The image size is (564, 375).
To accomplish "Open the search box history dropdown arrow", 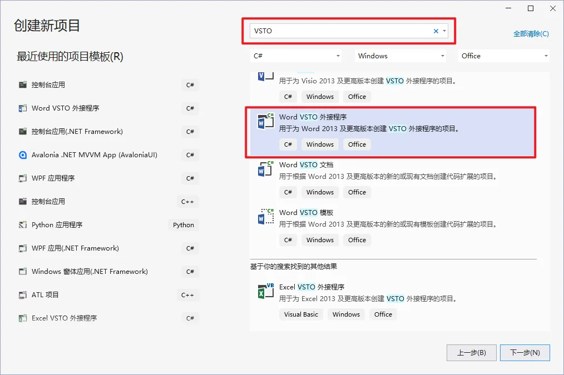I will click(444, 31).
